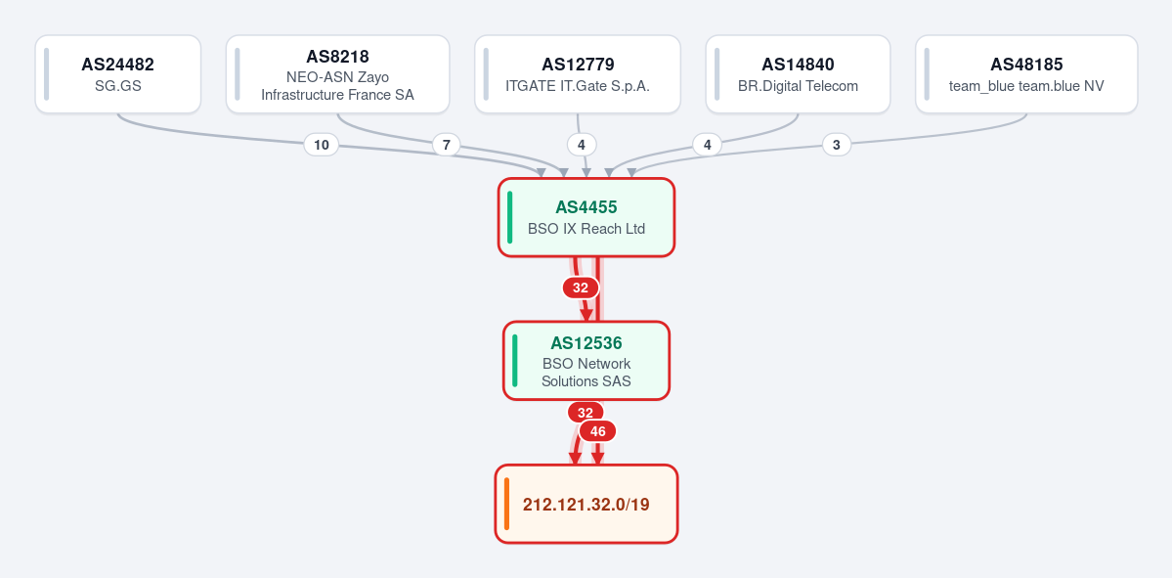Open the AS12779 ITGATE node

[x=578, y=74]
